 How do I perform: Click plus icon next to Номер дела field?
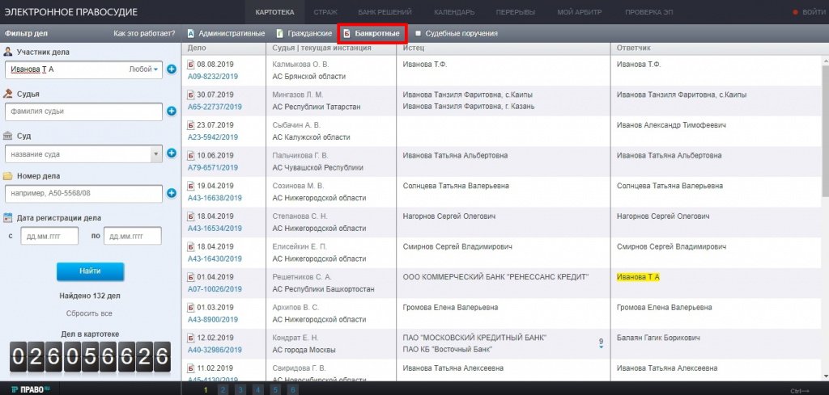[172, 193]
